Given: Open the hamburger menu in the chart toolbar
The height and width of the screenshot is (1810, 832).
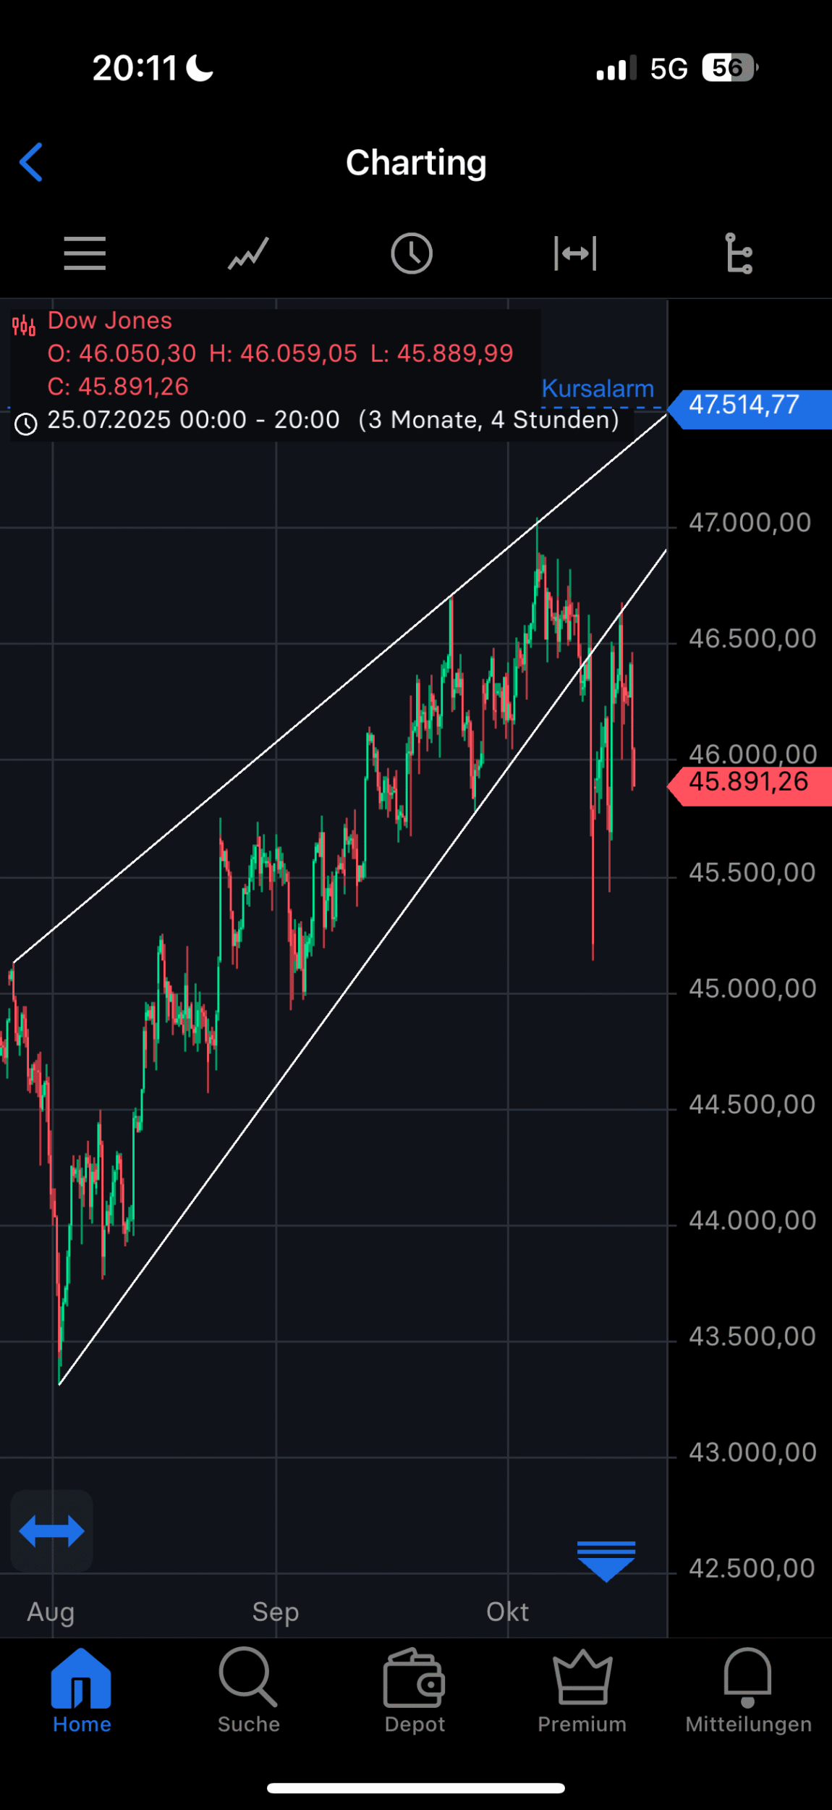Looking at the screenshot, I should pyautogui.click(x=85, y=253).
